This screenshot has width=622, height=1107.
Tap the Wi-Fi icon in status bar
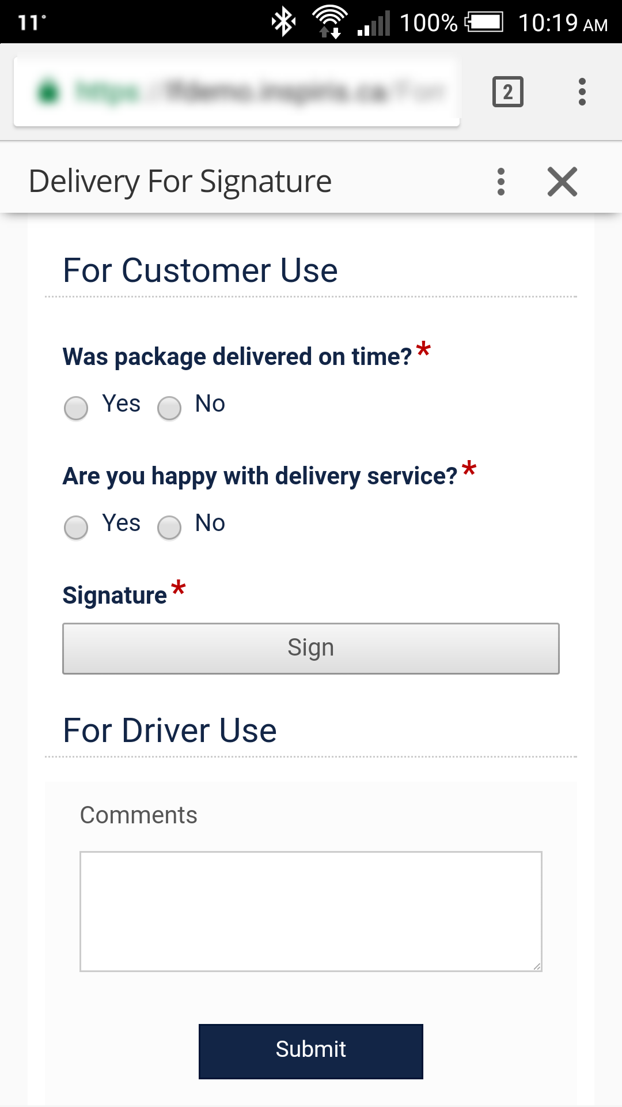329,22
